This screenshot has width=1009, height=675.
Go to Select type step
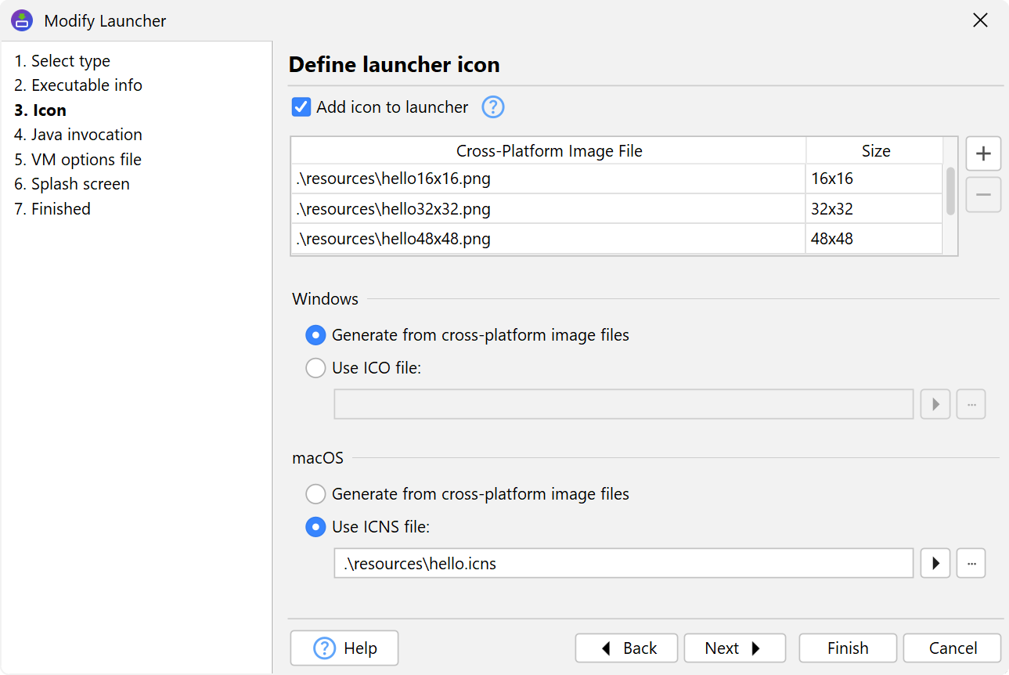[62, 61]
